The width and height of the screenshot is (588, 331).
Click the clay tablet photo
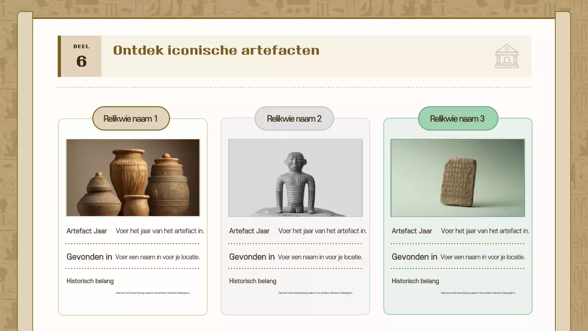coord(458,177)
